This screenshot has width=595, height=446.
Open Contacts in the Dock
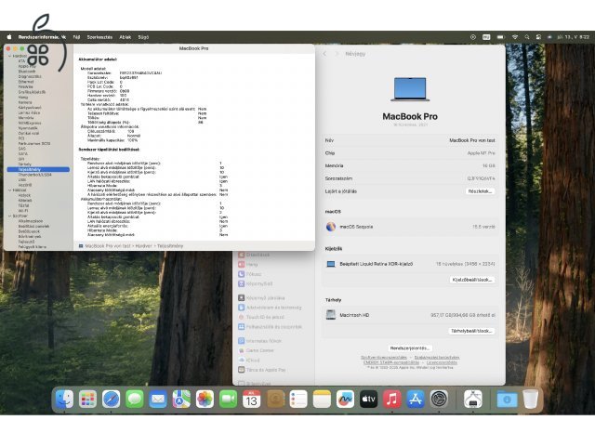275,399
